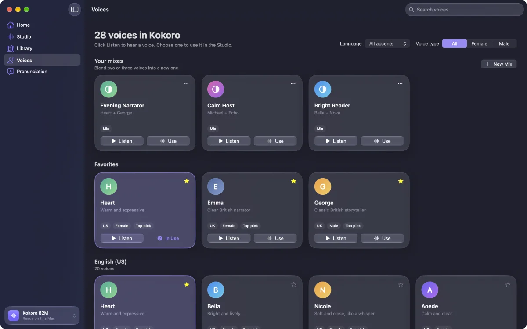
Task: Open Calm Host more options menu
Action: [x=293, y=83]
